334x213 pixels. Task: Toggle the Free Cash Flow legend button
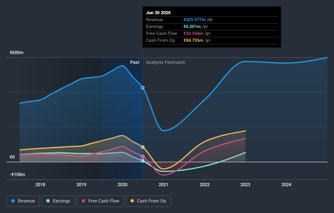[100, 201]
